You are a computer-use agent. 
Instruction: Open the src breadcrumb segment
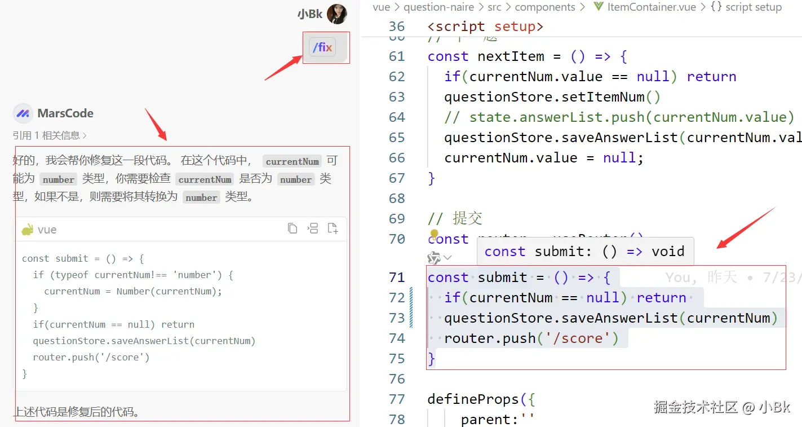point(494,7)
